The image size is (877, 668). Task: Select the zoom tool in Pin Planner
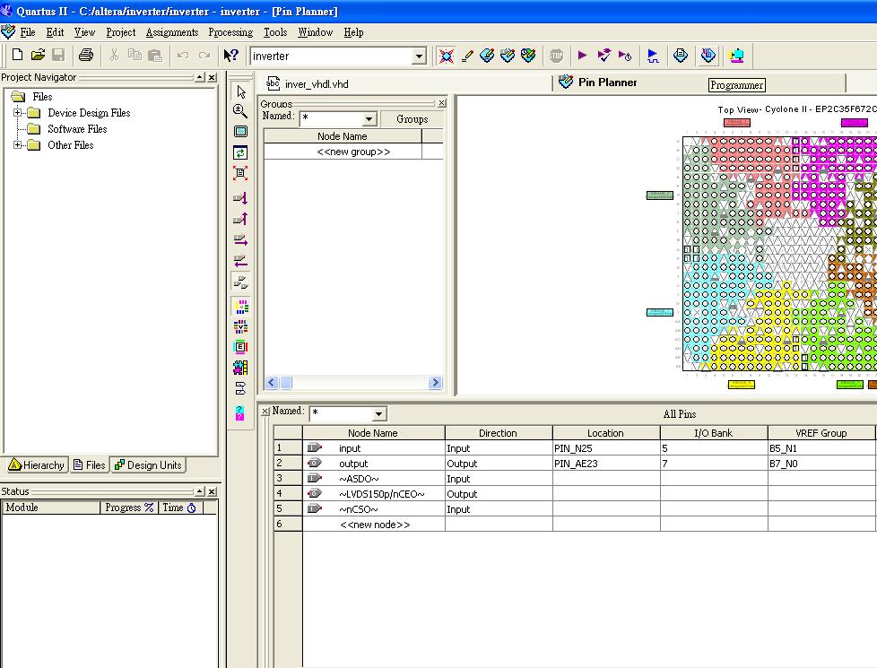point(240,111)
